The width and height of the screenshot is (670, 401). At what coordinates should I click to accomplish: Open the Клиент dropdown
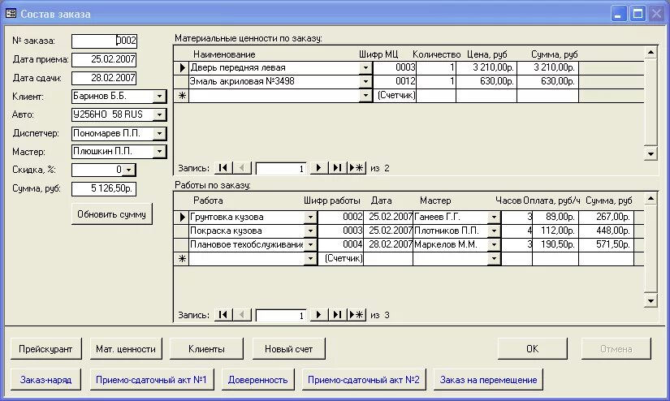coord(159,96)
